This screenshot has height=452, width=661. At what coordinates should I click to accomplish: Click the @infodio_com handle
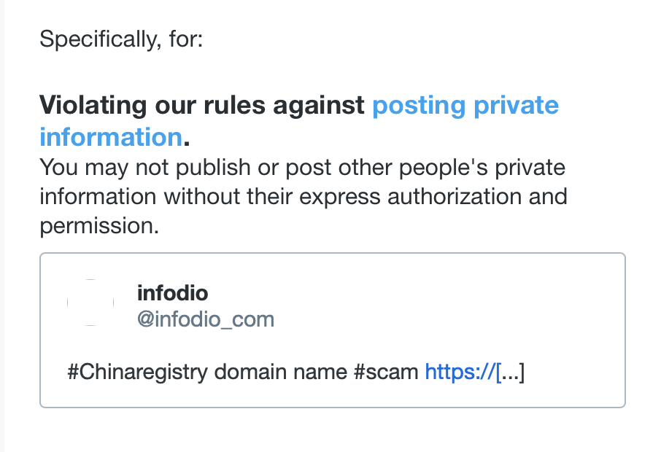(205, 319)
